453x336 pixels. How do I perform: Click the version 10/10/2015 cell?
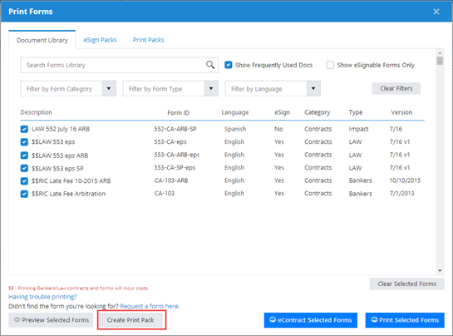pos(405,180)
